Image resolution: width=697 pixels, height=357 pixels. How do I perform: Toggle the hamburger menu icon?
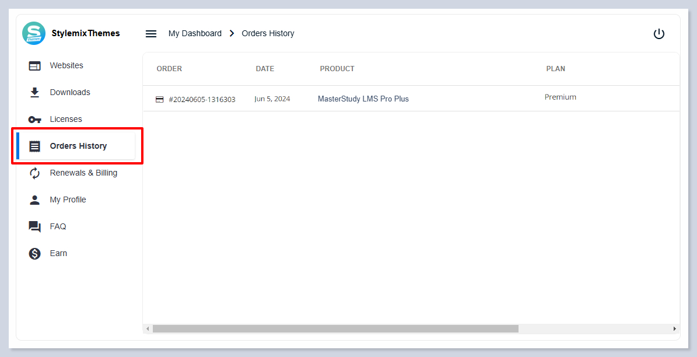pos(151,34)
